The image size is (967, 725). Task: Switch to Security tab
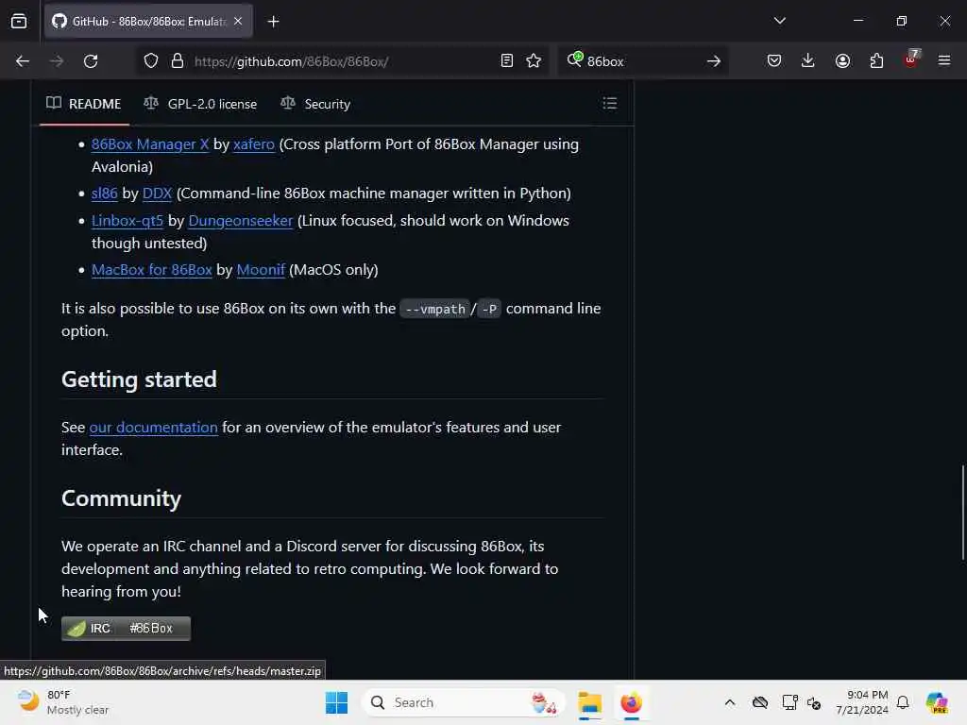(315, 104)
